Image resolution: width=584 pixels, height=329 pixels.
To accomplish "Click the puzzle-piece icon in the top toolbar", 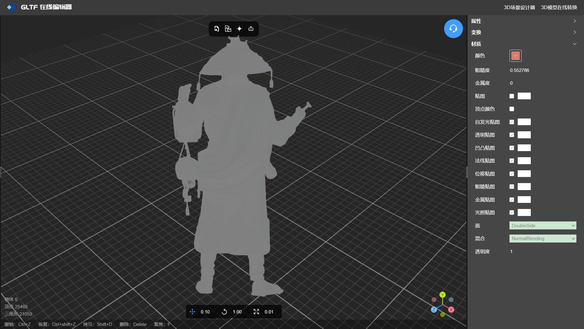I will (228, 29).
